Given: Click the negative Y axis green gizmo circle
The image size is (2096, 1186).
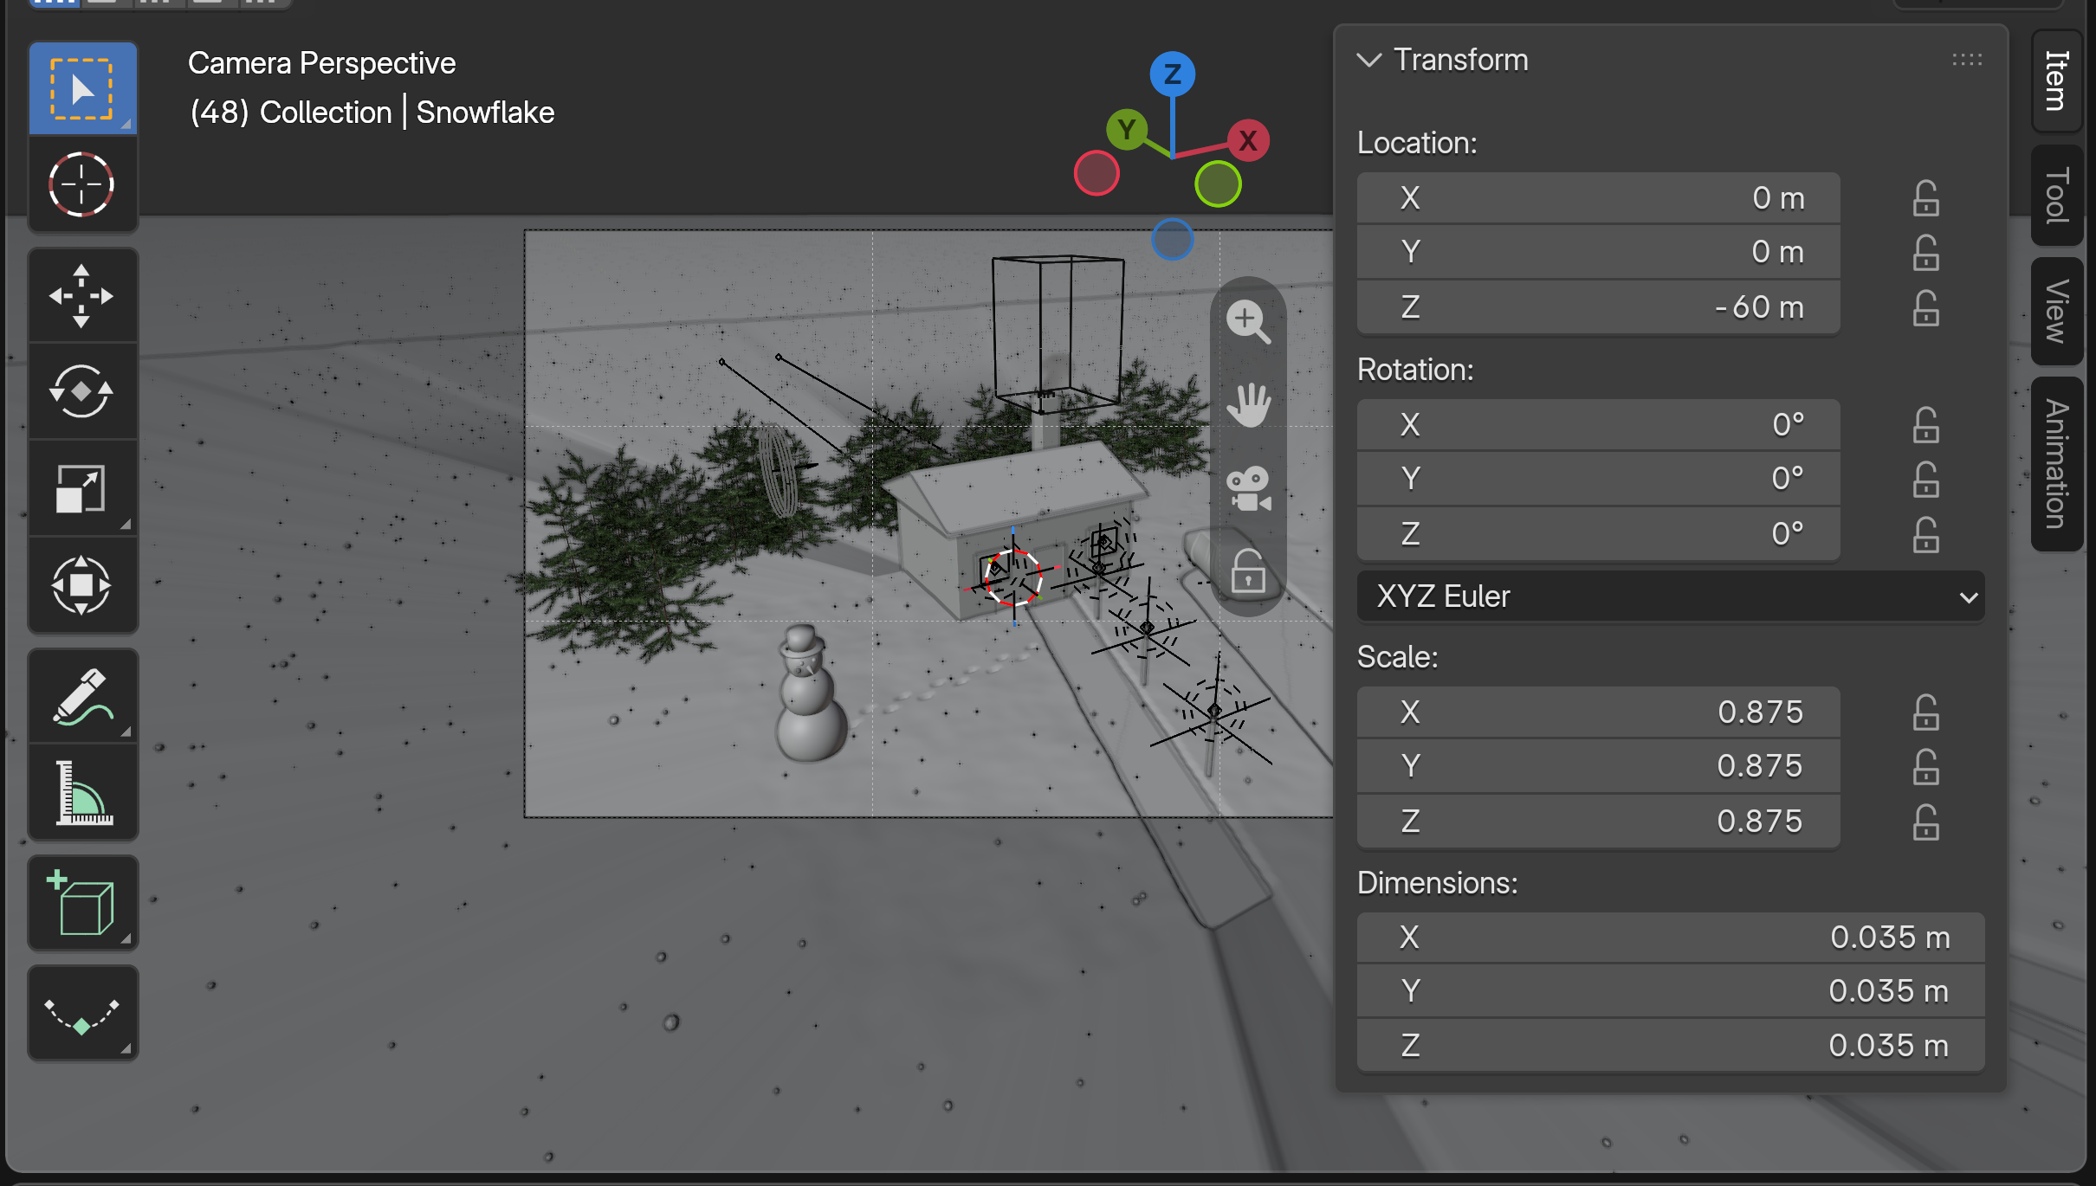Looking at the screenshot, I should 1218,184.
